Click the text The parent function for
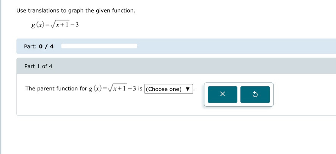 point(56,89)
